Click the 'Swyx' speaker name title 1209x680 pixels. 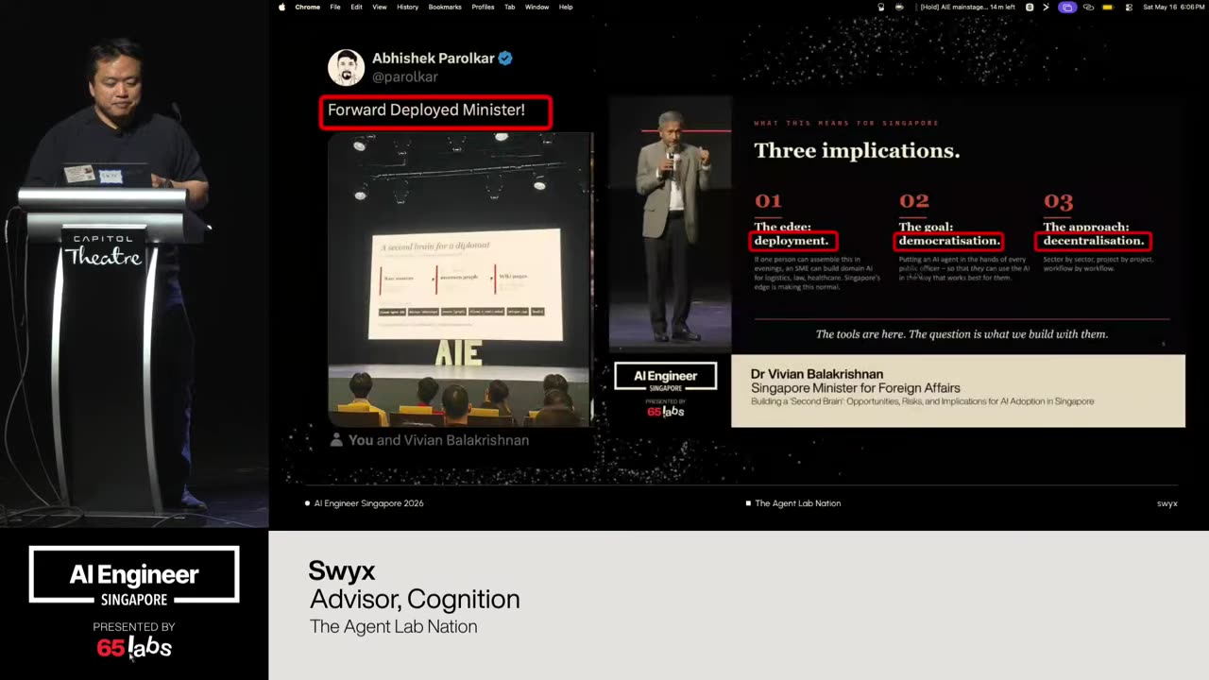coord(342,570)
